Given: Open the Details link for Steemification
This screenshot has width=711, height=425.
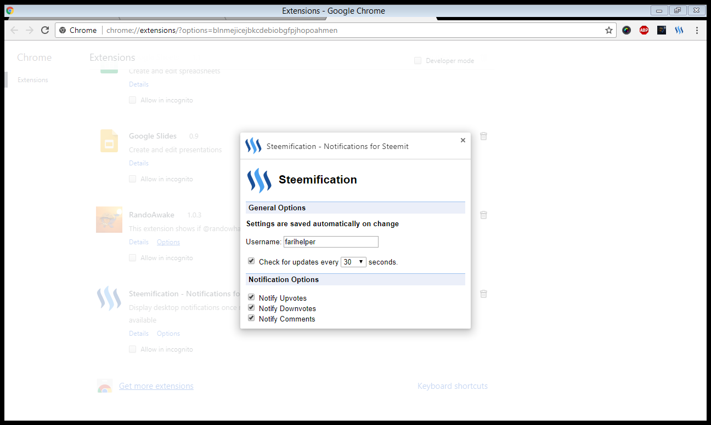Looking at the screenshot, I should pos(139,334).
